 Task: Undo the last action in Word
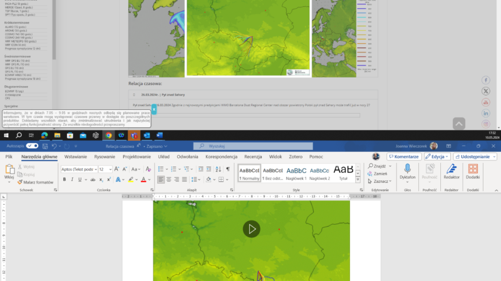[x=54, y=146]
